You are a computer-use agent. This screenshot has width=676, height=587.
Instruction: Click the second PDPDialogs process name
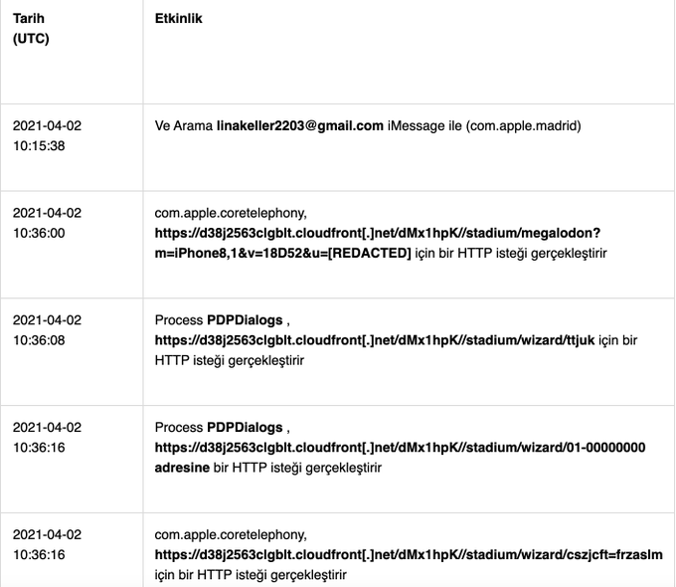[x=245, y=427]
